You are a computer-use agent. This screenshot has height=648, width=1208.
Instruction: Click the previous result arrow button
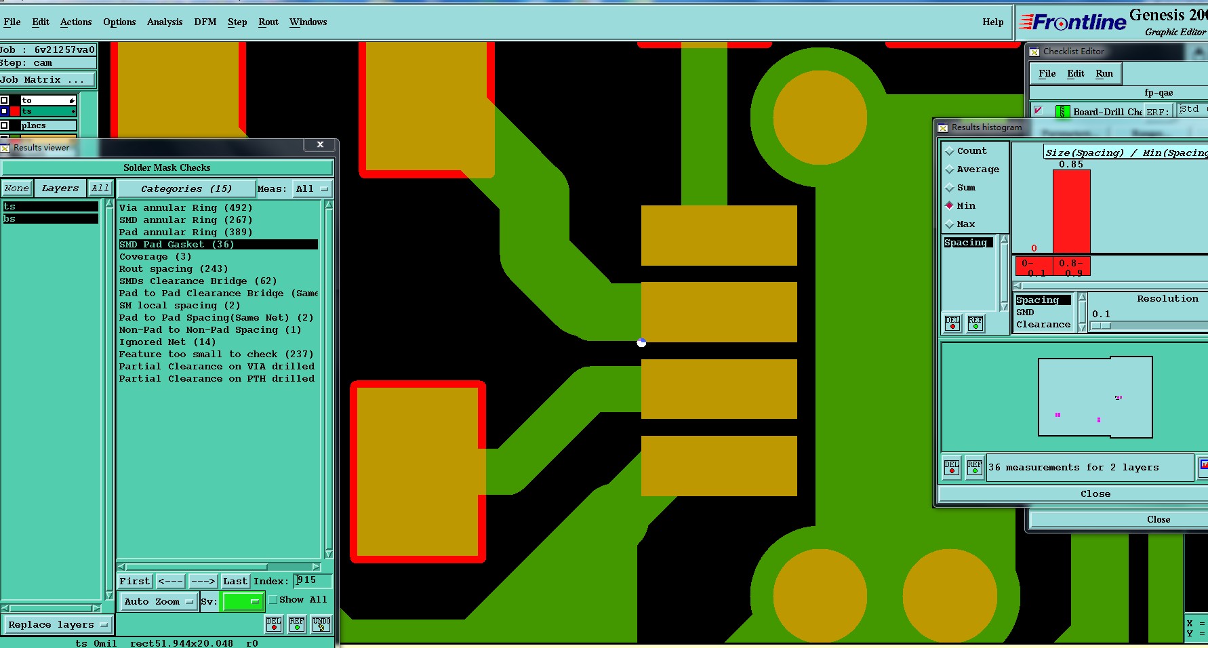[171, 582]
